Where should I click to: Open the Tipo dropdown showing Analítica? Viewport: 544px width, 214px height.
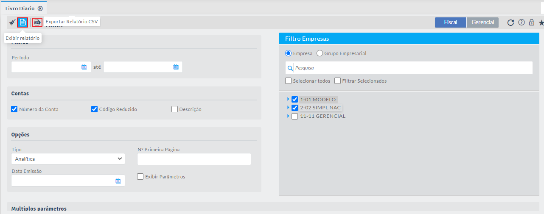[68, 159]
